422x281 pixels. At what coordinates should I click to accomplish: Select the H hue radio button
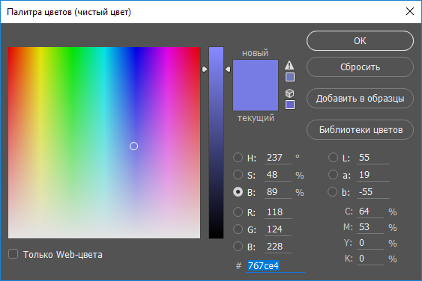tap(238, 158)
